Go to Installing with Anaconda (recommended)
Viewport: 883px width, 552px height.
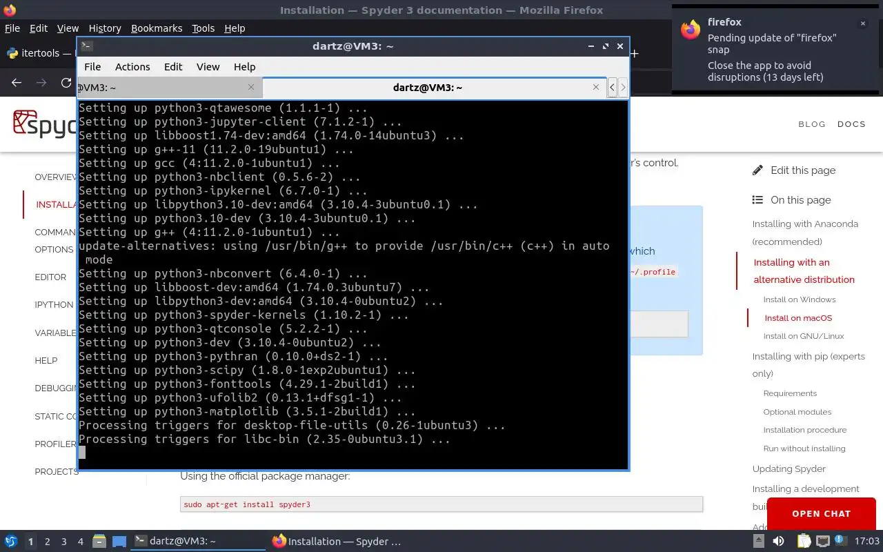pyautogui.click(x=805, y=233)
